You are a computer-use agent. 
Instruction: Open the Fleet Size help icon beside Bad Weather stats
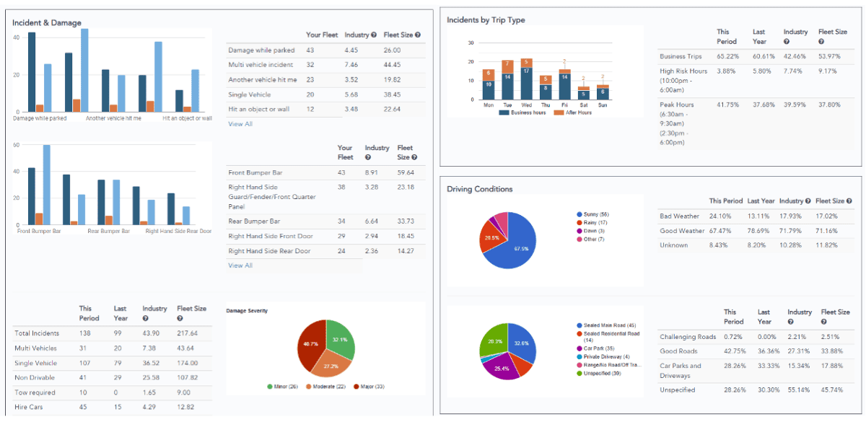pos(849,200)
